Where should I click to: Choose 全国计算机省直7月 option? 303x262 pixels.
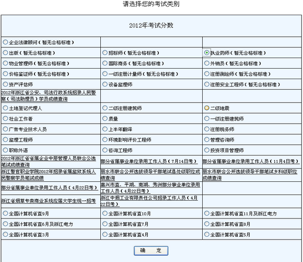[104, 224]
